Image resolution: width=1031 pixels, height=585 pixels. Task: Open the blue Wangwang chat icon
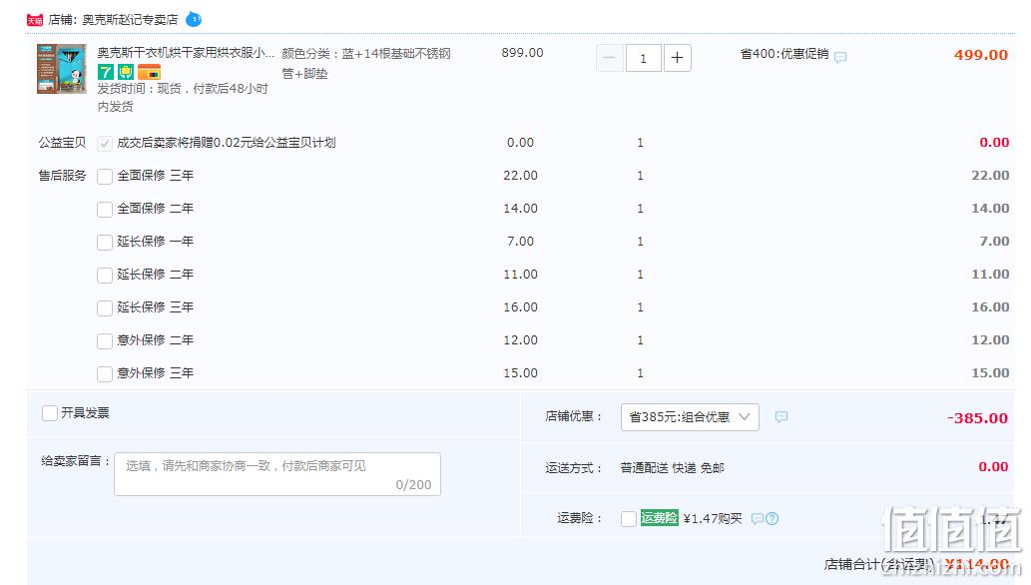[x=194, y=19]
